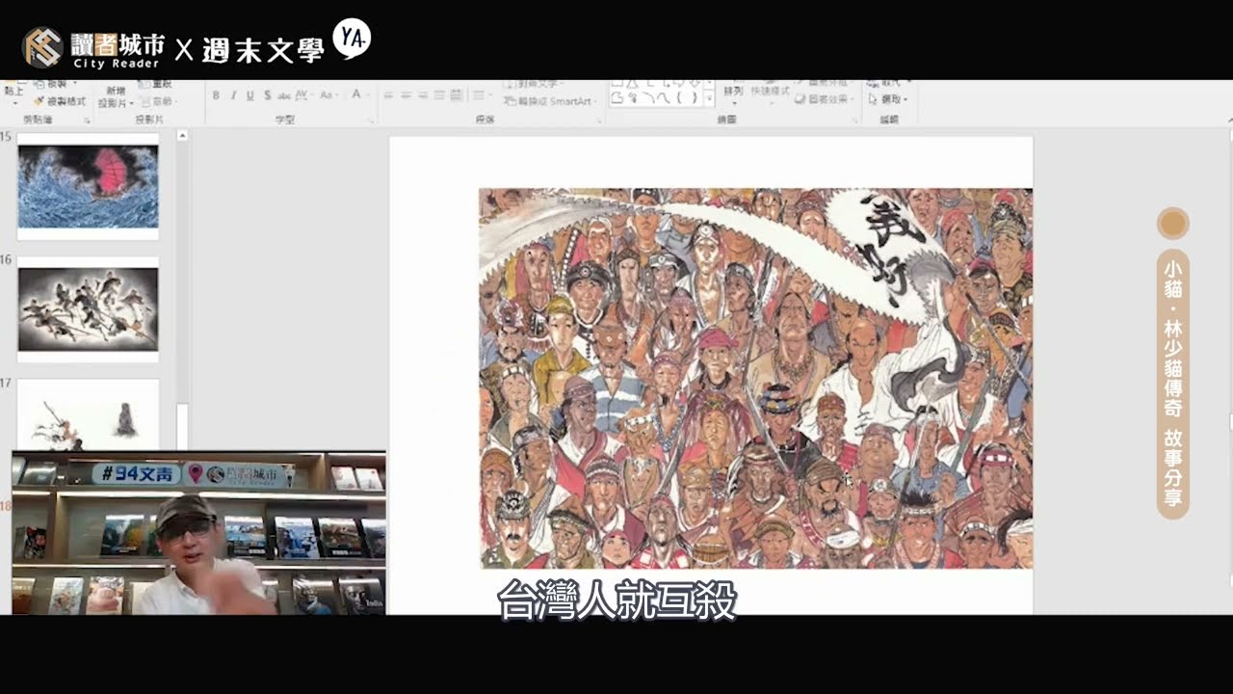This screenshot has width=1233, height=694.
Task: Click the subtitle 台灣人就互殺
Action: [616, 601]
